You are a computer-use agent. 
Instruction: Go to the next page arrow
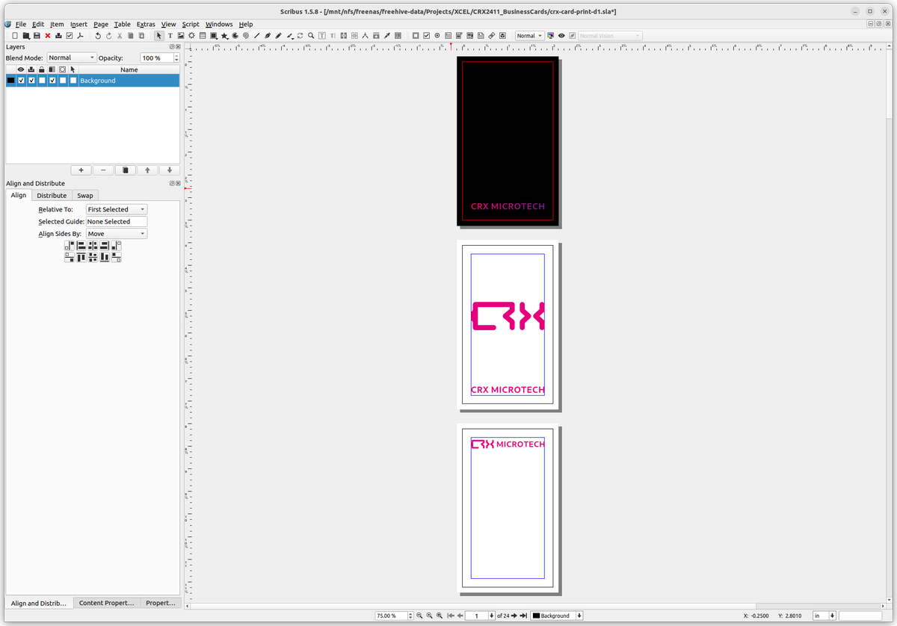coord(514,616)
